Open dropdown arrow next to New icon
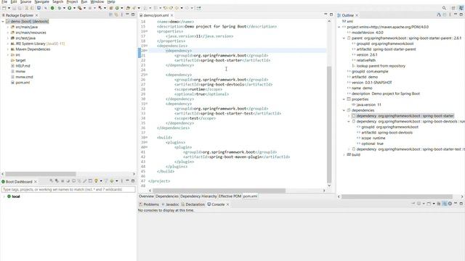Screen dimensions: 465x261 [9, 8]
